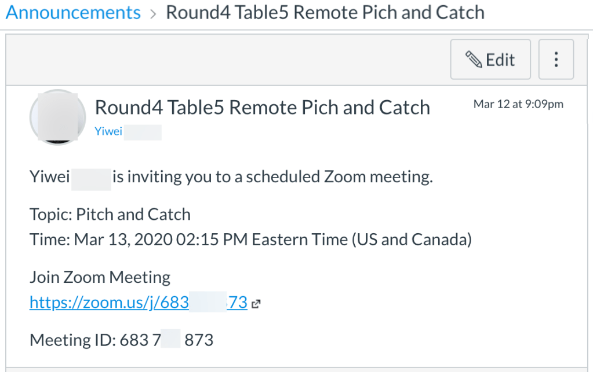The image size is (593, 372).
Task: Click the breadcrumb chevron separator
Action: 153,13
